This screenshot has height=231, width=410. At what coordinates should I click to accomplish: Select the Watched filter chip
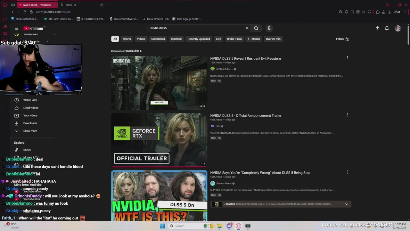click(176, 39)
